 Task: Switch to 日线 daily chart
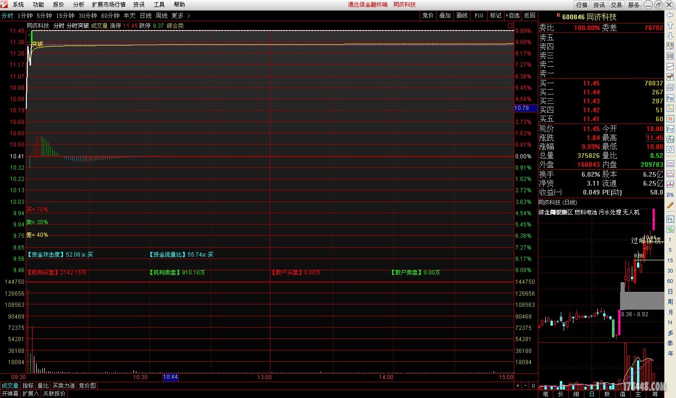[x=146, y=16]
